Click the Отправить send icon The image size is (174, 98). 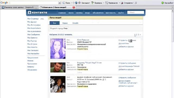click(122, 3)
